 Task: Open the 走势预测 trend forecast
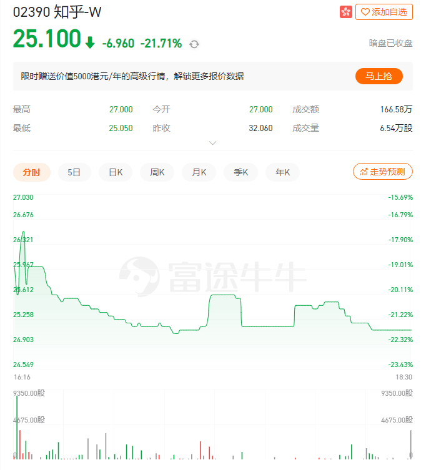[383, 172]
